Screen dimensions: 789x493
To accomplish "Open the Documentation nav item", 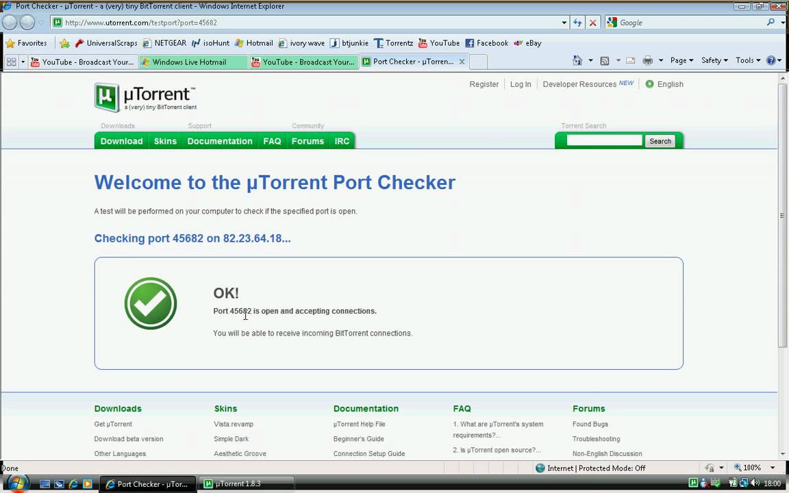I will [x=220, y=141].
